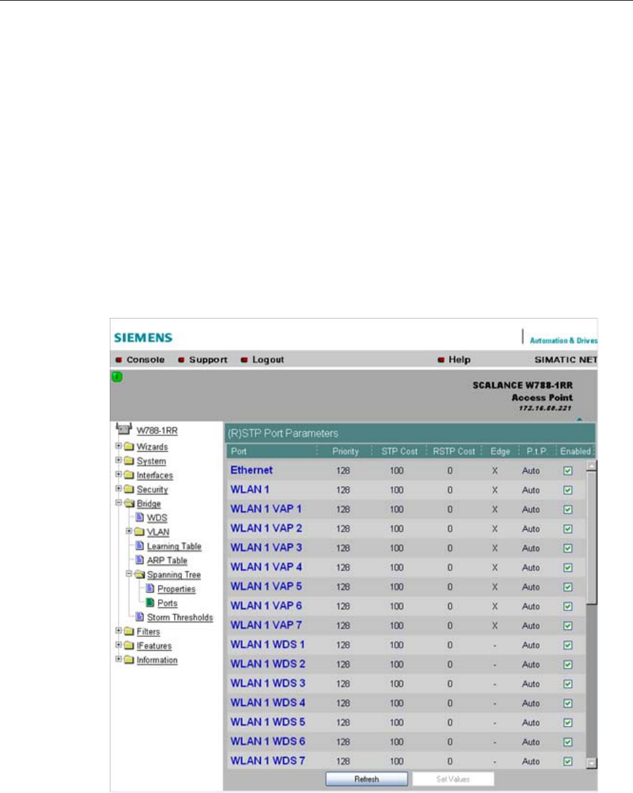
Task: Open the Learning Table tree link
Action: click(x=174, y=546)
